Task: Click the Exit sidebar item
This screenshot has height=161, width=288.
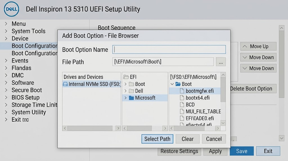Action: pyautogui.click(x=20, y=120)
